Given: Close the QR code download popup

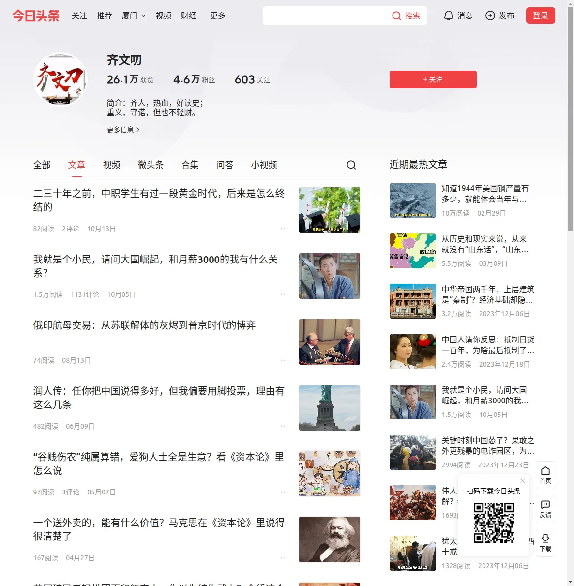Looking at the screenshot, I should pyautogui.click(x=523, y=481).
